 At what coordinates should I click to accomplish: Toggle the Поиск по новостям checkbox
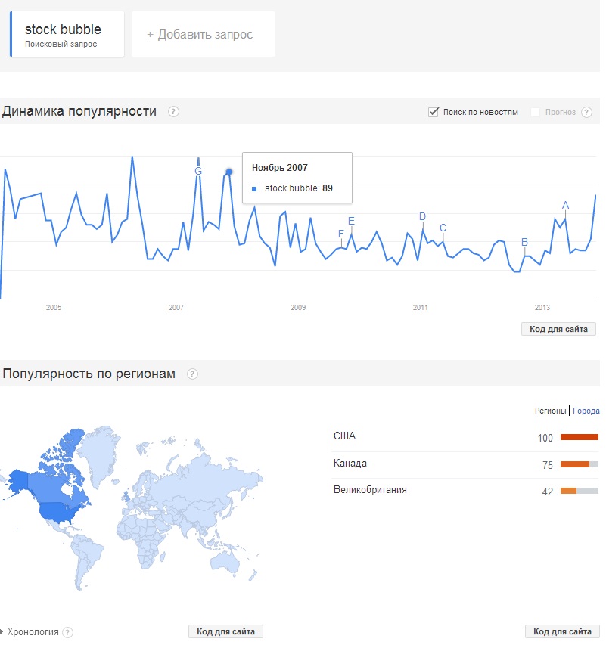coord(434,112)
